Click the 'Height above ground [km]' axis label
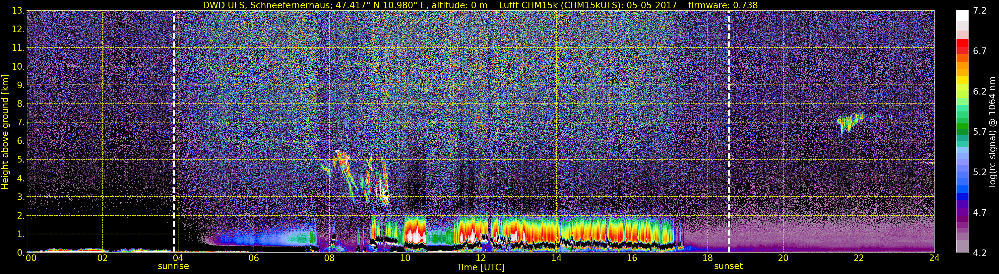 click(5, 132)
